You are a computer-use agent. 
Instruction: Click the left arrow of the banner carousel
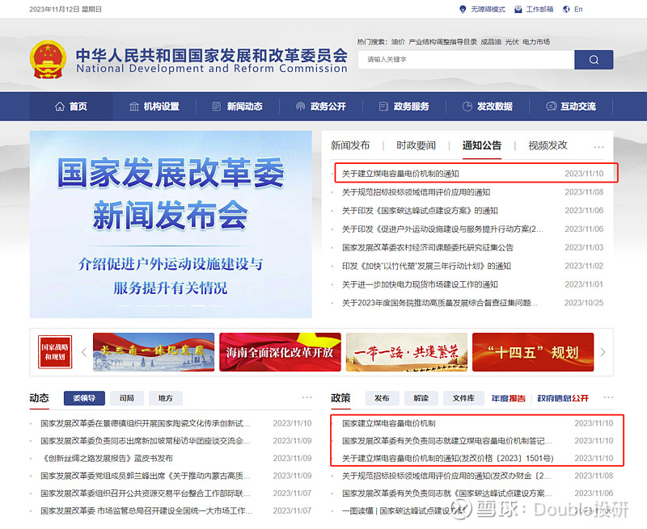click(x=84, y=352)
